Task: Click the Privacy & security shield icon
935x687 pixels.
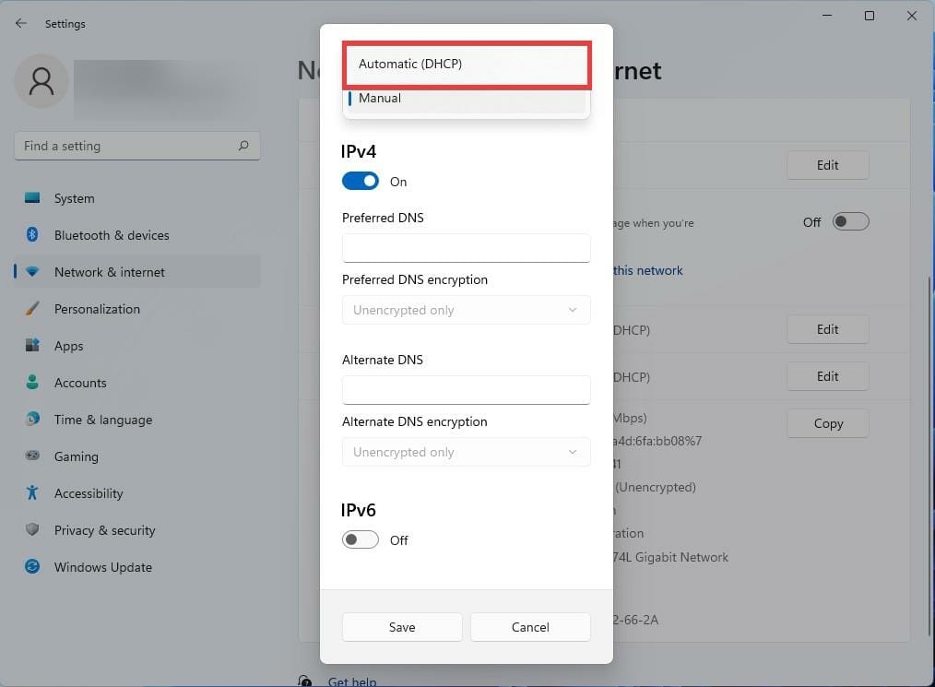Action: point(32,529)
